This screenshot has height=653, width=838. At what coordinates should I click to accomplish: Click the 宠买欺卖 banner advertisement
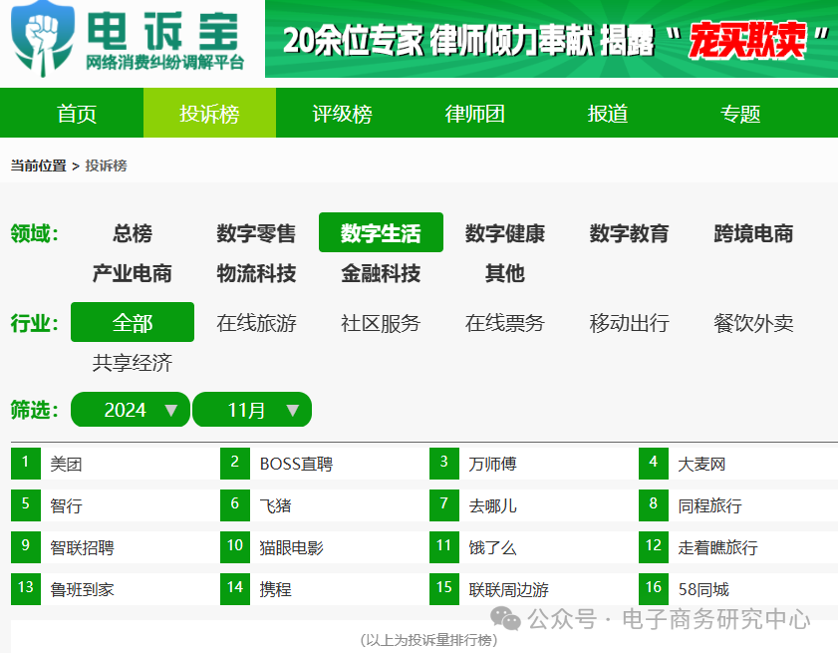[x=551, y=44]
